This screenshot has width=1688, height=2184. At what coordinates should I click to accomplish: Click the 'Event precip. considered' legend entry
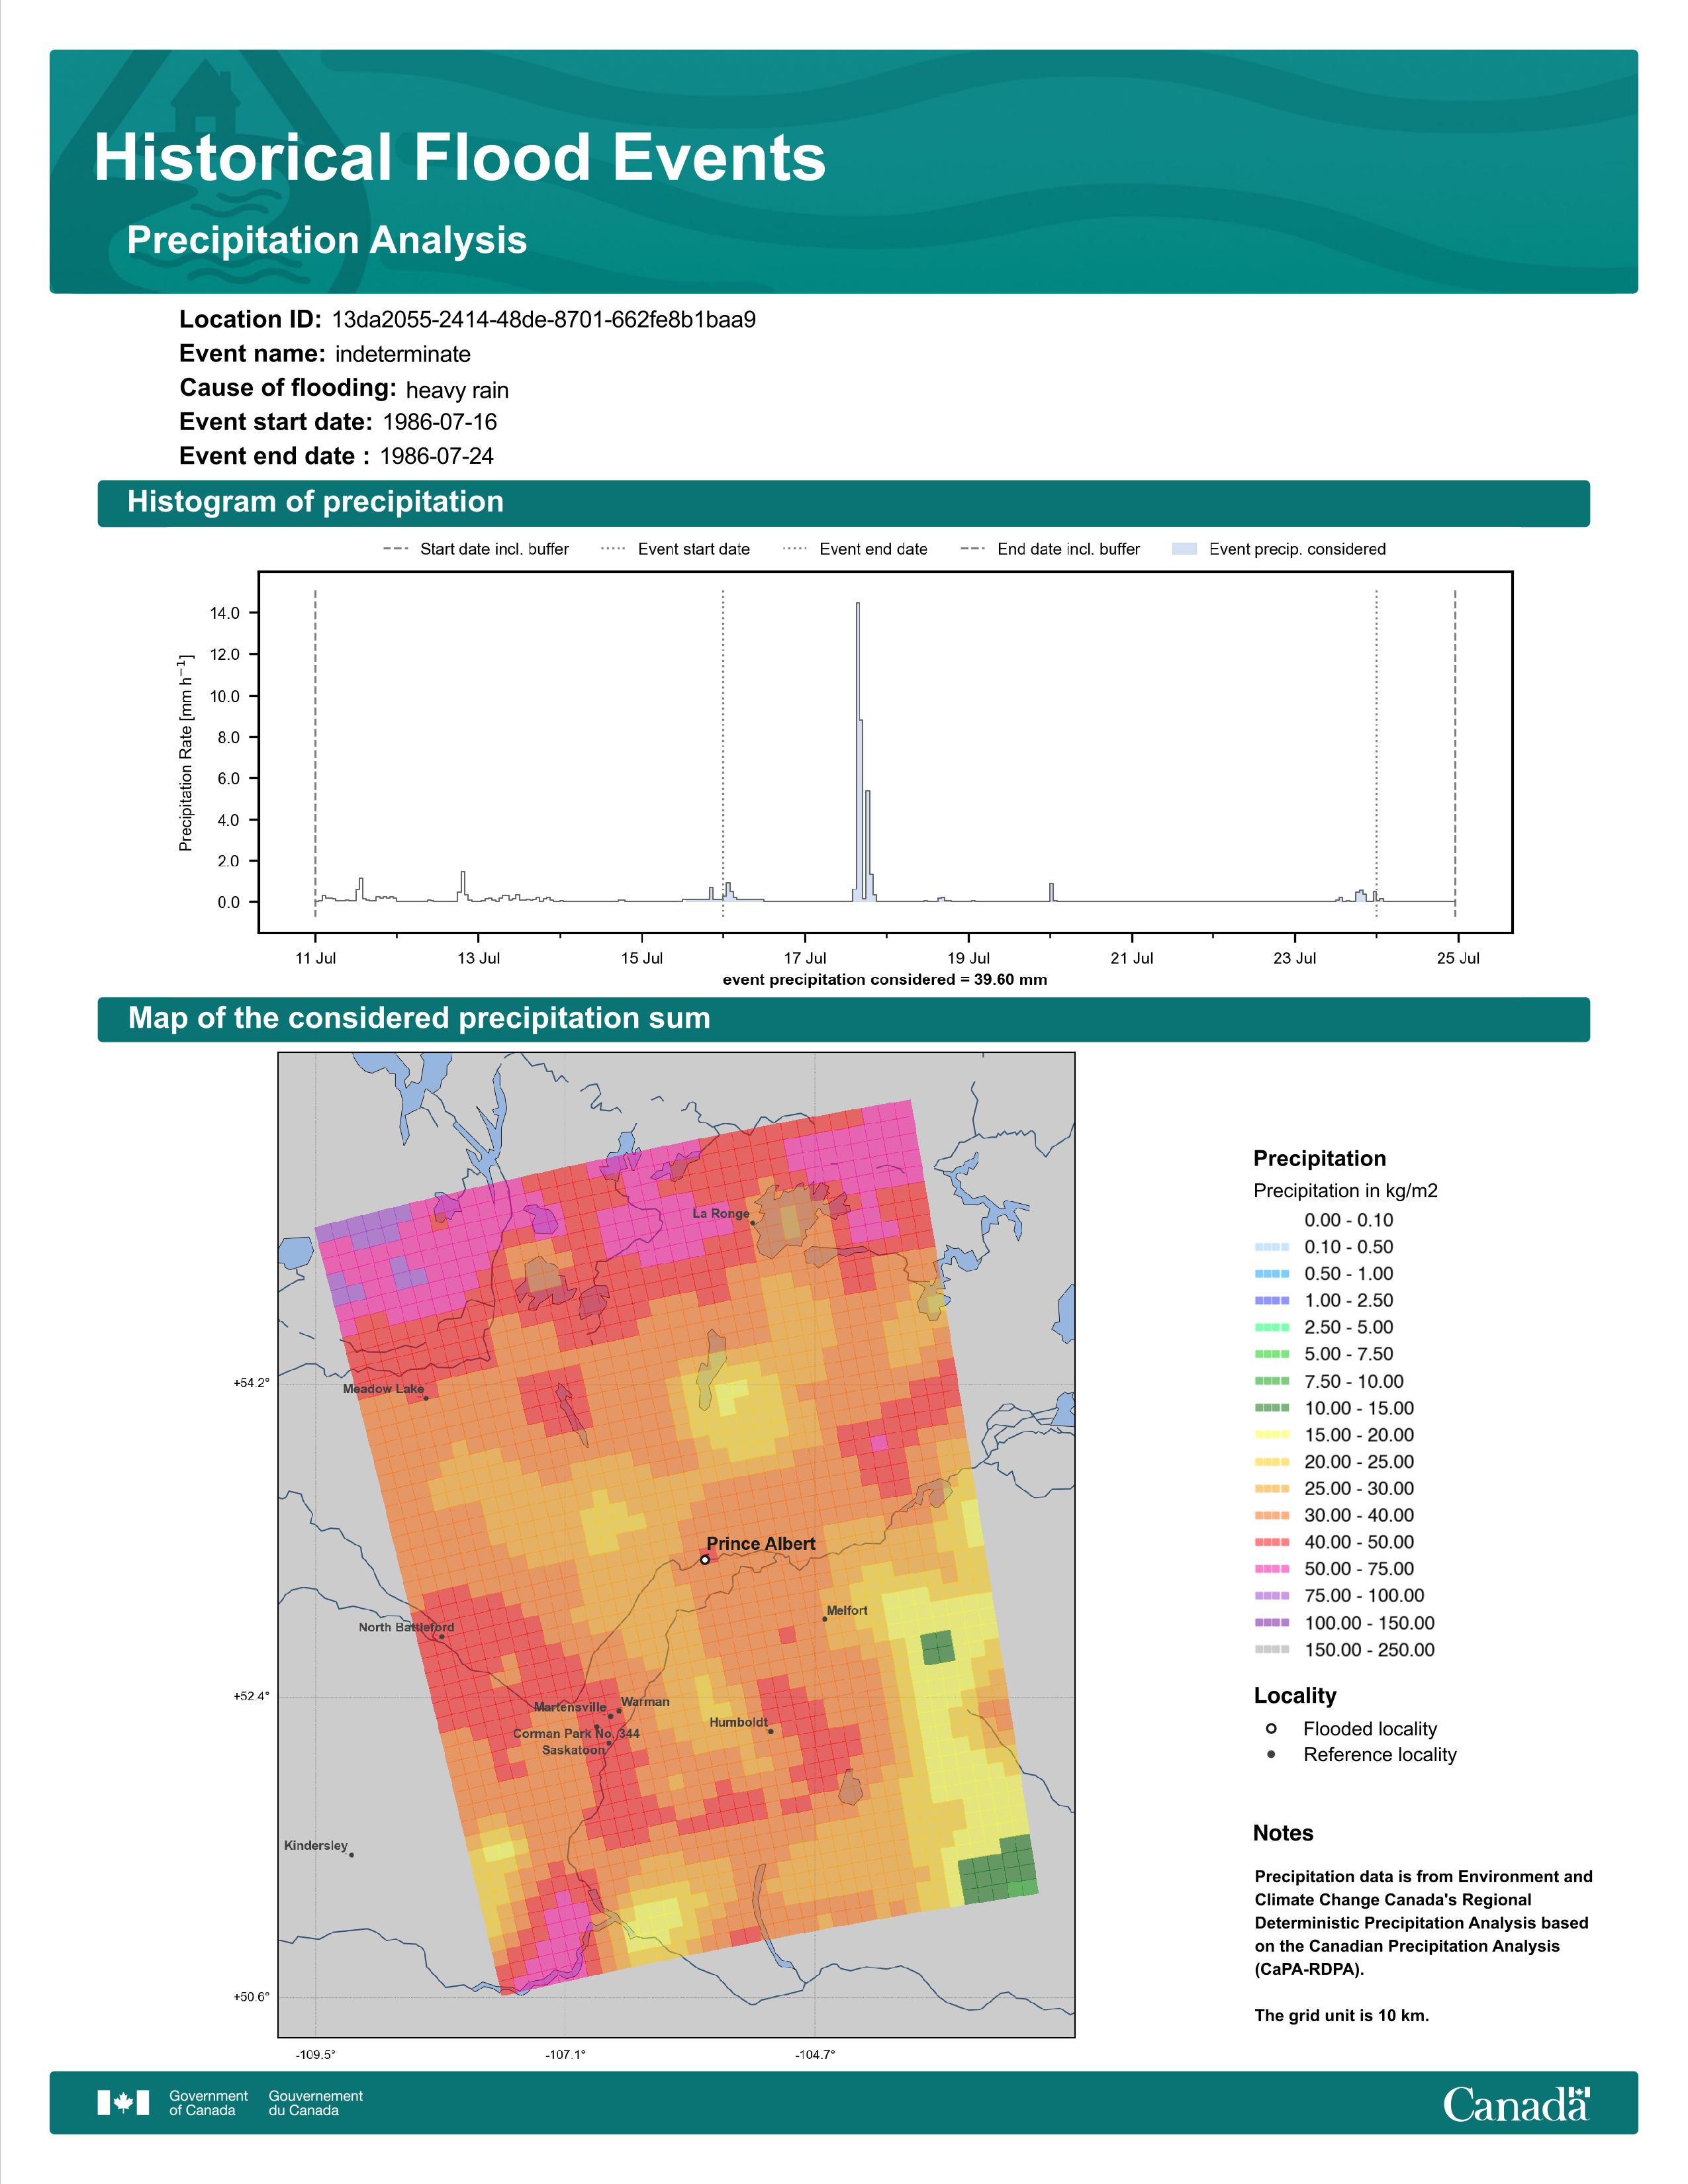pyautogui.click(x=1279, y=549)
